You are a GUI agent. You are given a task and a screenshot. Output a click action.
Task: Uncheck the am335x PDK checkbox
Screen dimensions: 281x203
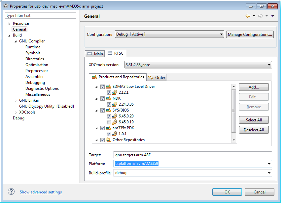coord(102,128)
